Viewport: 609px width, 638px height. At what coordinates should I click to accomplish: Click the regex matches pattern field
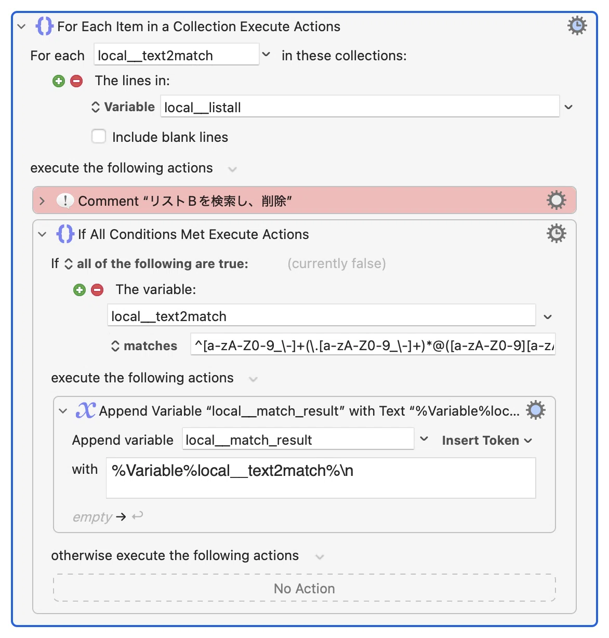pyautogui.click(x=373, y=345)
